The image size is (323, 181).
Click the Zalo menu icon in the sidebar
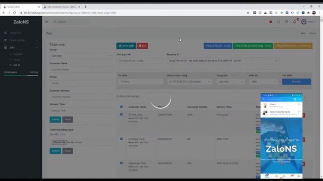[6, 48]
